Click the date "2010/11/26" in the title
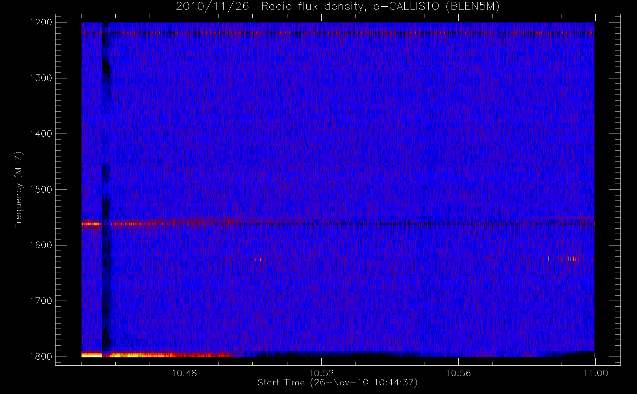Screen dimensions: 637x394 (x=213, y=7)
